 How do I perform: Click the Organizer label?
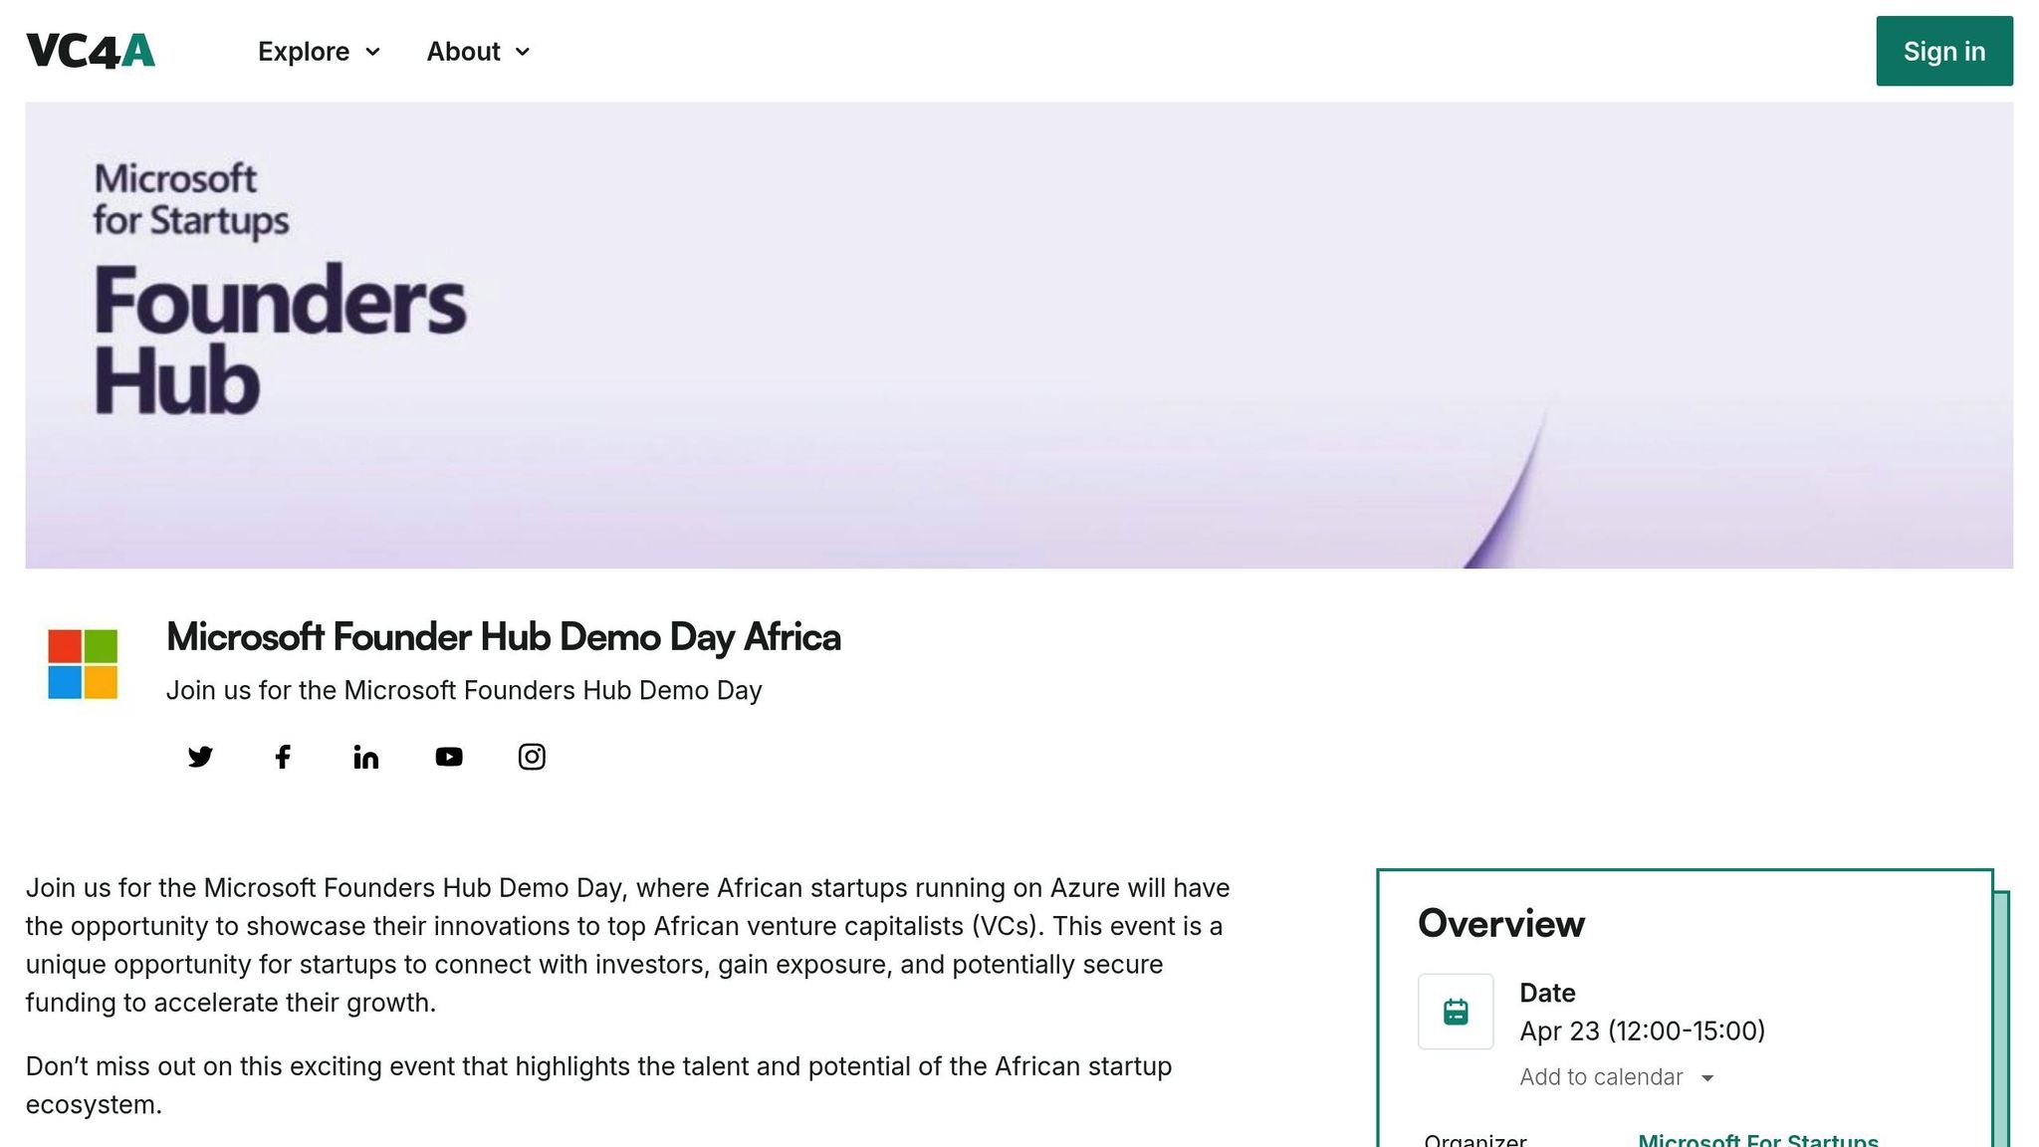(1474, 1140)
